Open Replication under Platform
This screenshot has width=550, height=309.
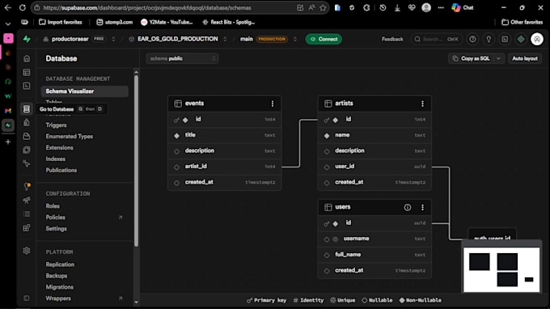coord(60,264)
